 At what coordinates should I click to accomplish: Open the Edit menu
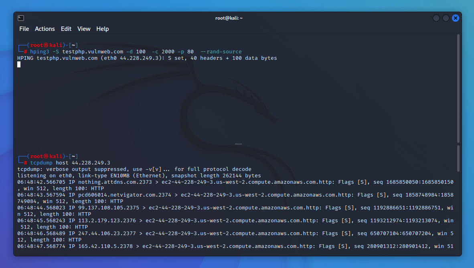pyautogui.click(x=66, y=29)
